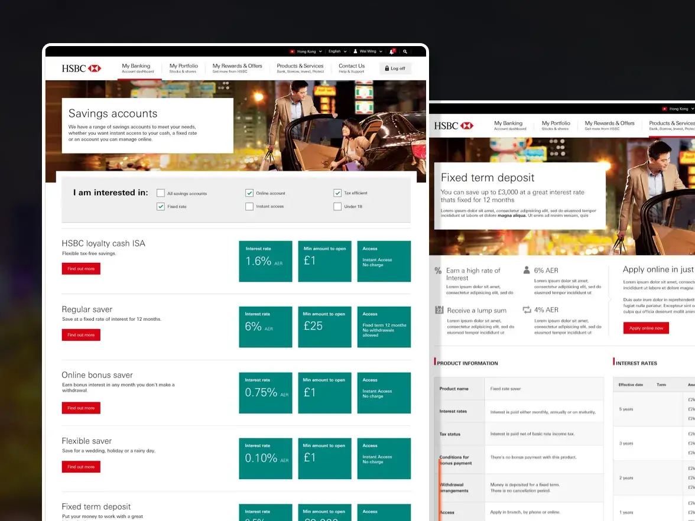Click the percent icon beside Earn a high rate
Screen dimensions: 695x521
point(438,271)
